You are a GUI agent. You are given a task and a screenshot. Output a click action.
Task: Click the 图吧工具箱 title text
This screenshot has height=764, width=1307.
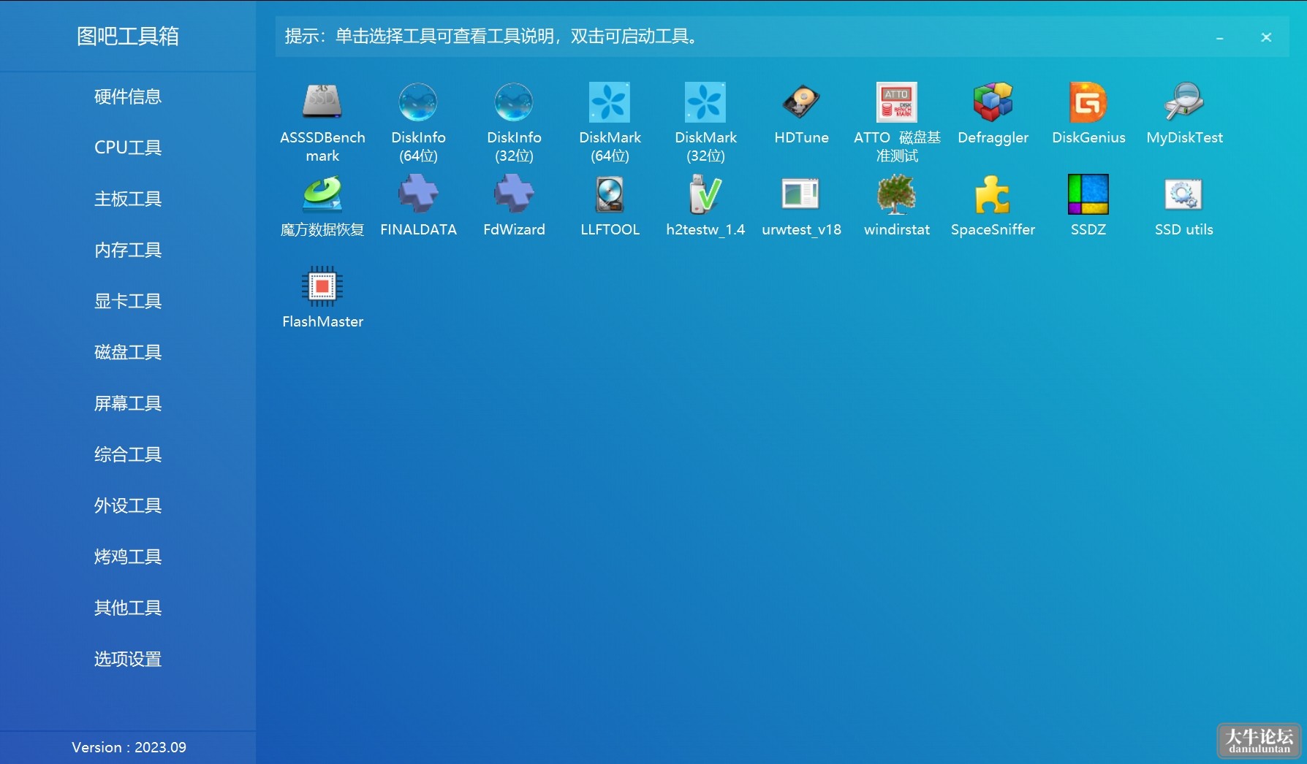click(x=128, y=36)
